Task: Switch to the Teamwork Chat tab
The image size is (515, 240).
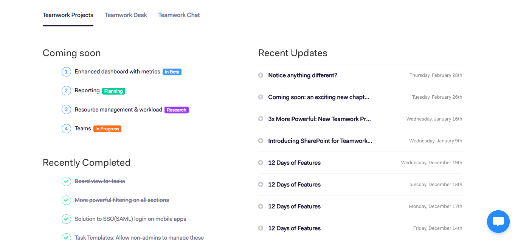Action: (179, 15)
